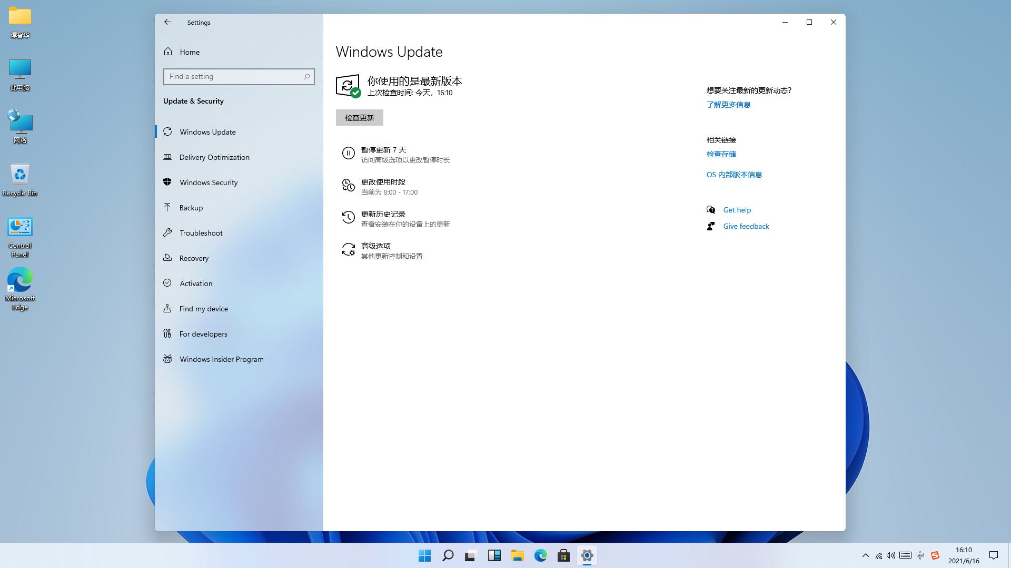Click the change active hours clock icon

[x=348, y=185]
